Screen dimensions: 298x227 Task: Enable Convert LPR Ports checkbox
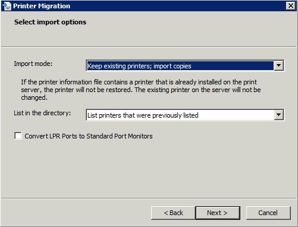point(18,136)
